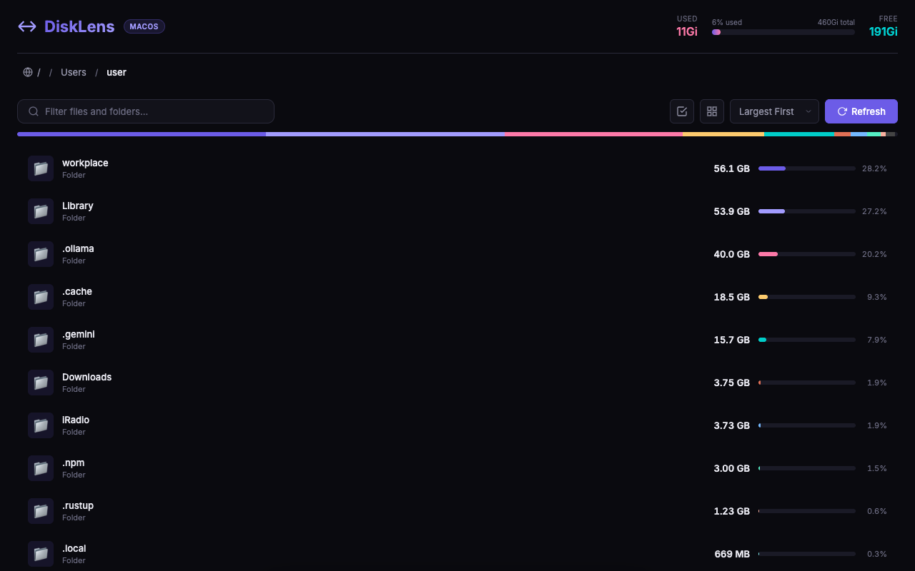Click the Library row usage bar
The height and width of the screenshot is (571, 915).
(x=807, y=211)
